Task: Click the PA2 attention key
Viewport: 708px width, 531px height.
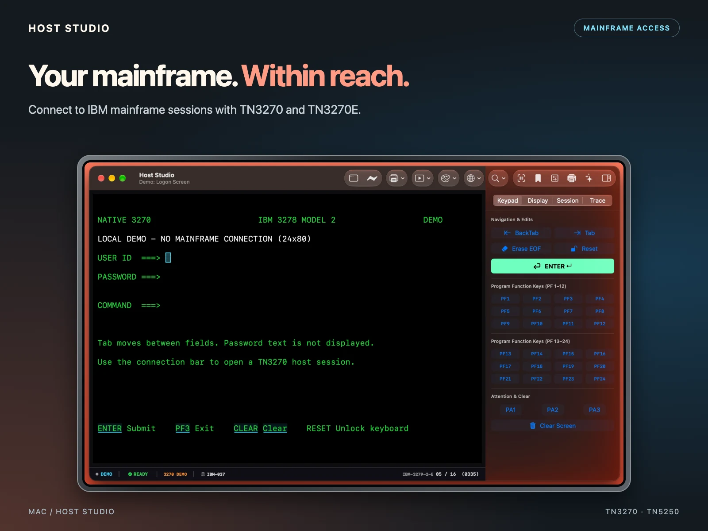Action: click(553, 410)
